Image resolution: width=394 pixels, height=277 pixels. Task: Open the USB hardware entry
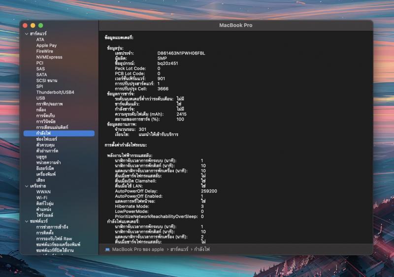41,98
